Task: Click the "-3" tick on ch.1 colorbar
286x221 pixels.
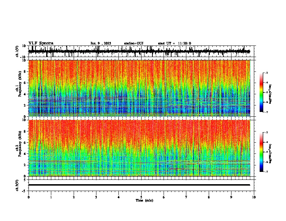Action: 266,73
